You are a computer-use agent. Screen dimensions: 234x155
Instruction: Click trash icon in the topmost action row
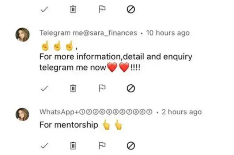(x=73, y=10)
